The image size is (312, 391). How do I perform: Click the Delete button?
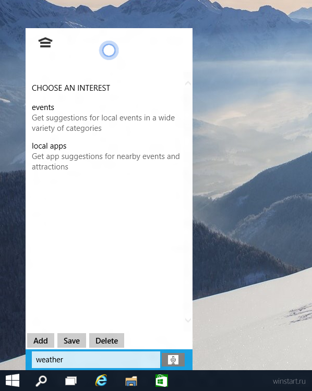(x=106, y=340)
